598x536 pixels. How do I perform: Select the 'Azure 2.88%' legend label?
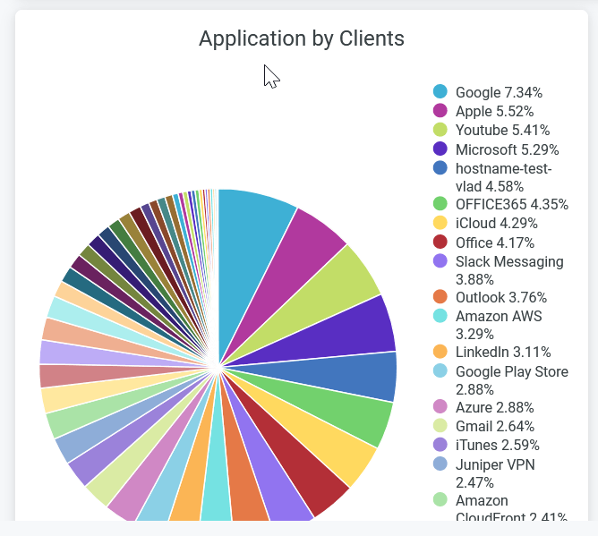[x=495, y=407]
